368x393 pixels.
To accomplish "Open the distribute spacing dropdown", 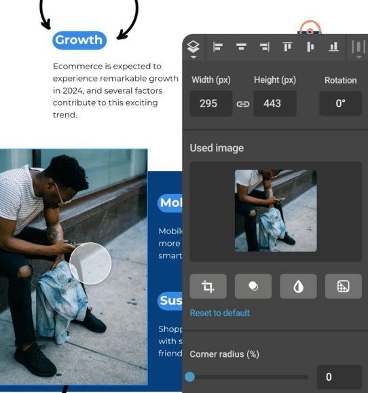I will 358,49.
